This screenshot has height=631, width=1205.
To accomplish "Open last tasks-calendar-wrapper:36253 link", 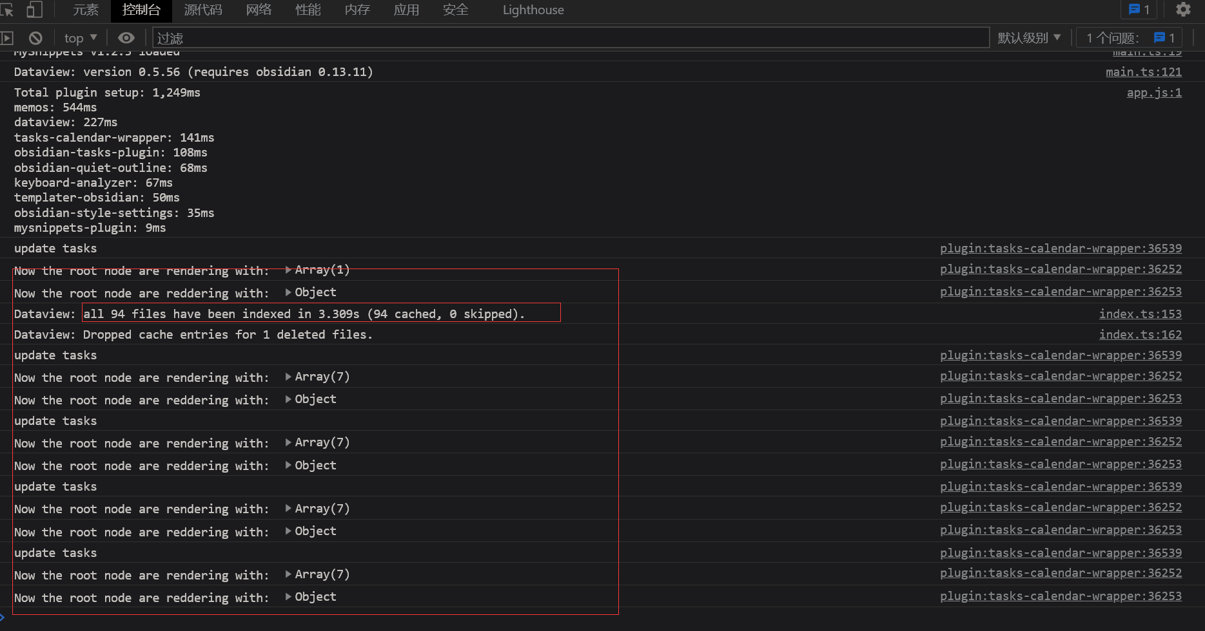I will (1061, 596).
